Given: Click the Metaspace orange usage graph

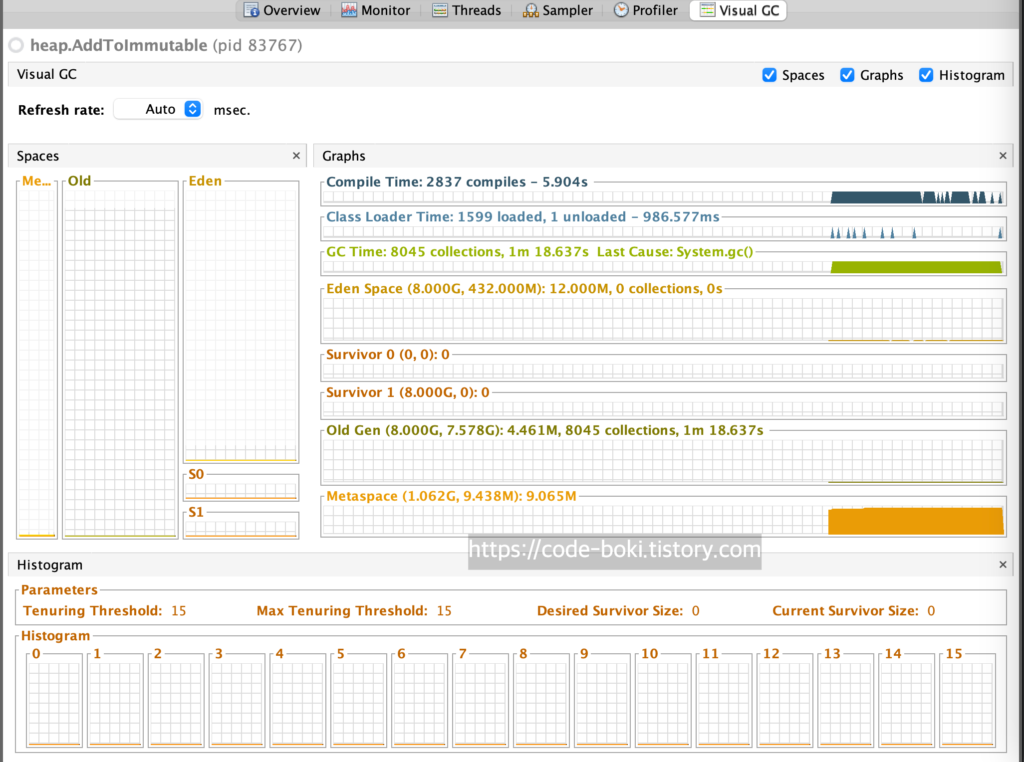Looking at the screenshot, I should point(915,521).
